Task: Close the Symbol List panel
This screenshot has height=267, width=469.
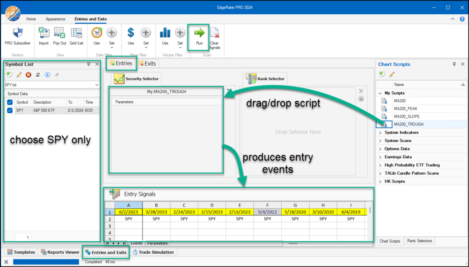Action: (x=97, y=64)
